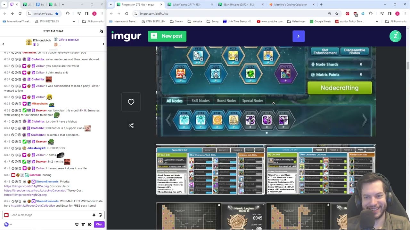Click the Disassemble Nodes button in image
This screenshot has height=230, width=410.
click(355, 51)
